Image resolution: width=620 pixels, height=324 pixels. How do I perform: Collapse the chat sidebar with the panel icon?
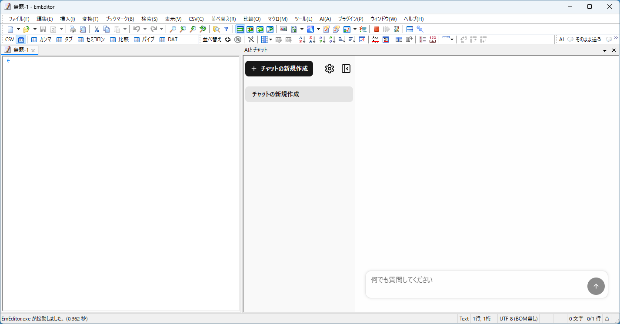[x=346, y=69]
